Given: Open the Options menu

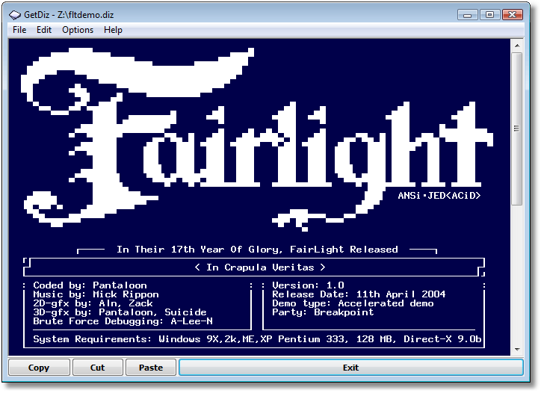Looking at the screenshot, I should pos(78,30).
